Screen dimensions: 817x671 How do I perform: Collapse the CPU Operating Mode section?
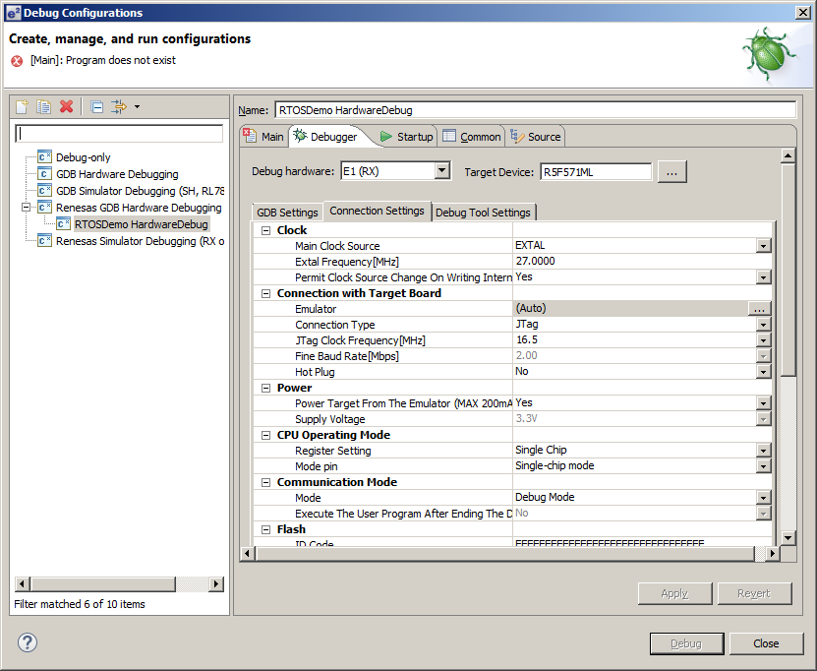pyautogui.click(x=265, y=435)
